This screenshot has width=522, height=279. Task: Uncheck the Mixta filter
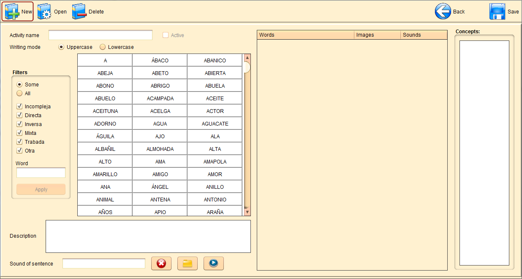pos(19,133)
